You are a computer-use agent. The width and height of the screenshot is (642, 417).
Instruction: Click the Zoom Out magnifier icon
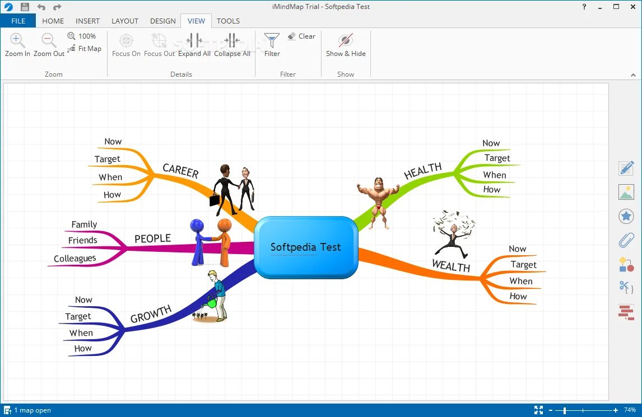49,40
